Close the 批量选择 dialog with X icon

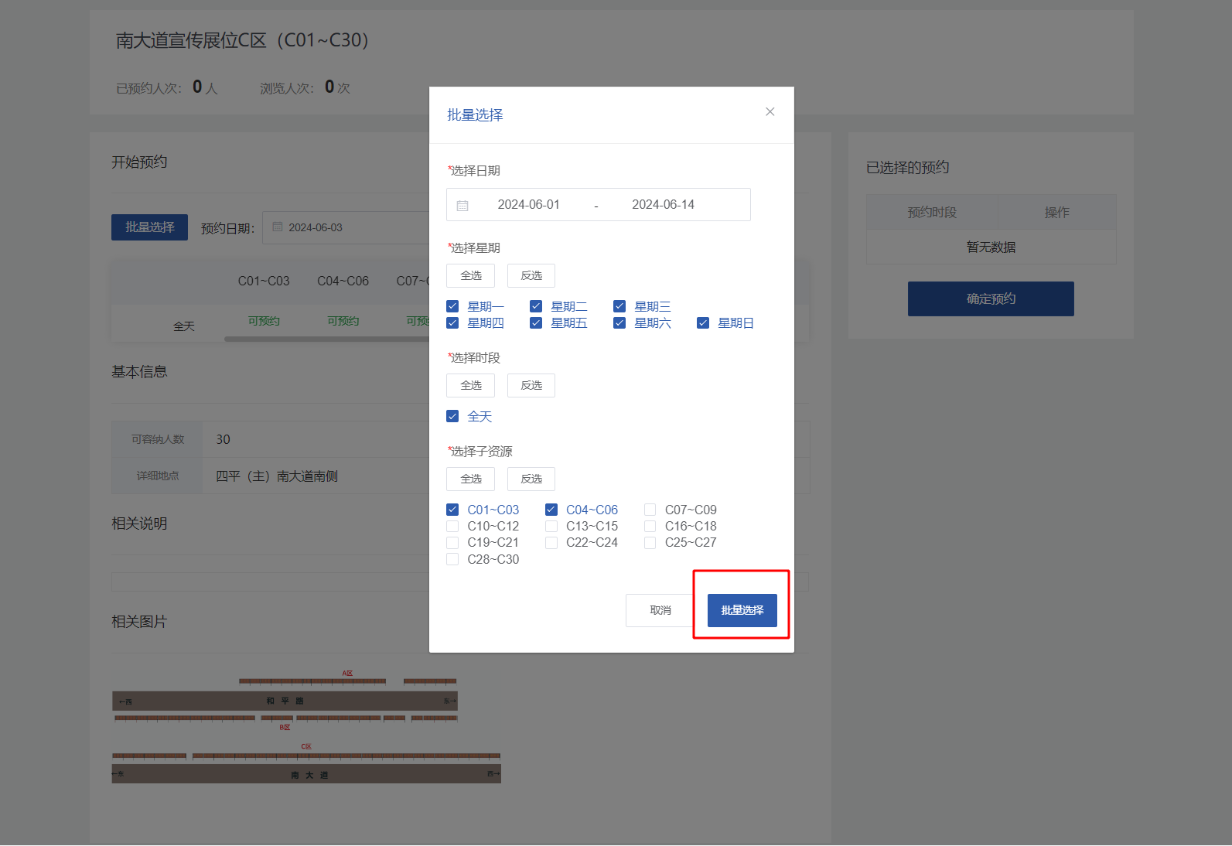tap(770, 112)
